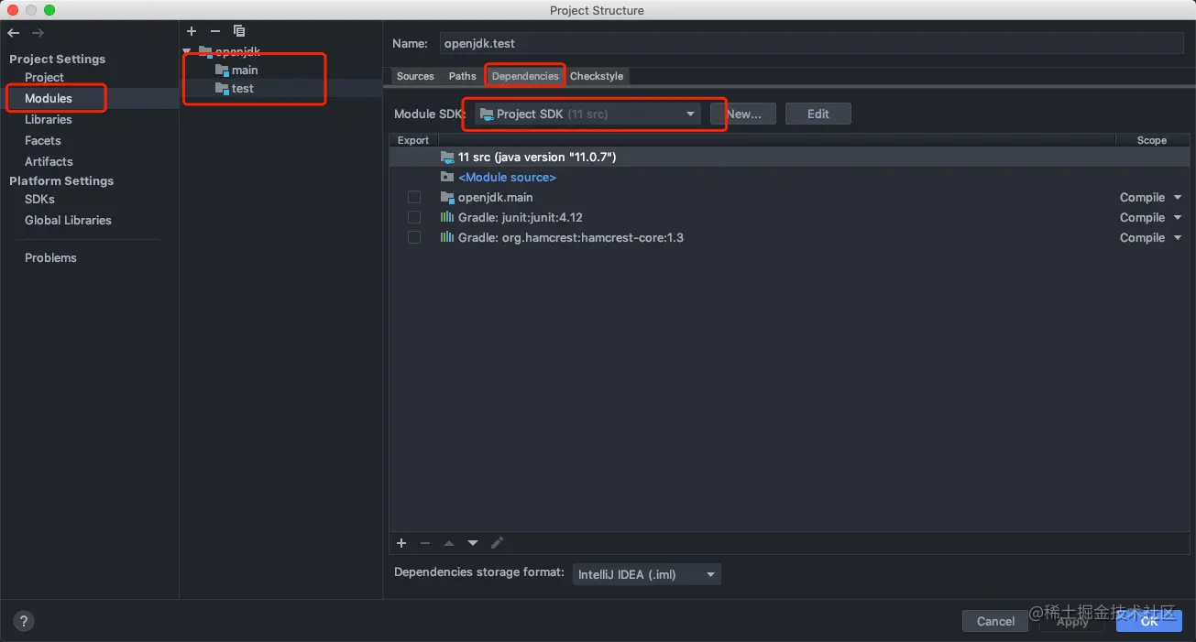
Task: Select the main module in tree
Action: tap(245, 71)
